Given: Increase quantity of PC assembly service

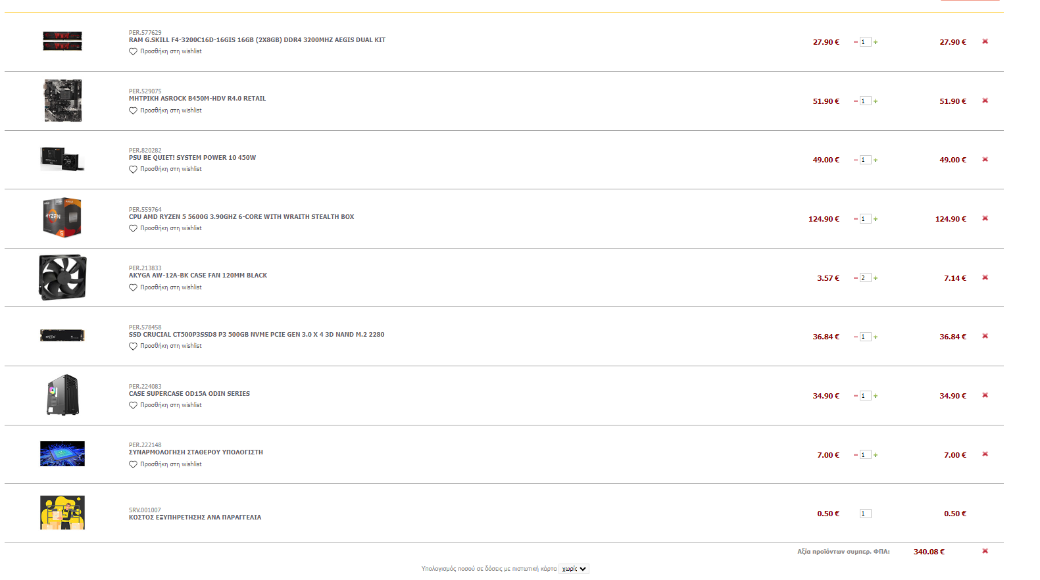Looking at the screenshot, I should coord(876,455).
